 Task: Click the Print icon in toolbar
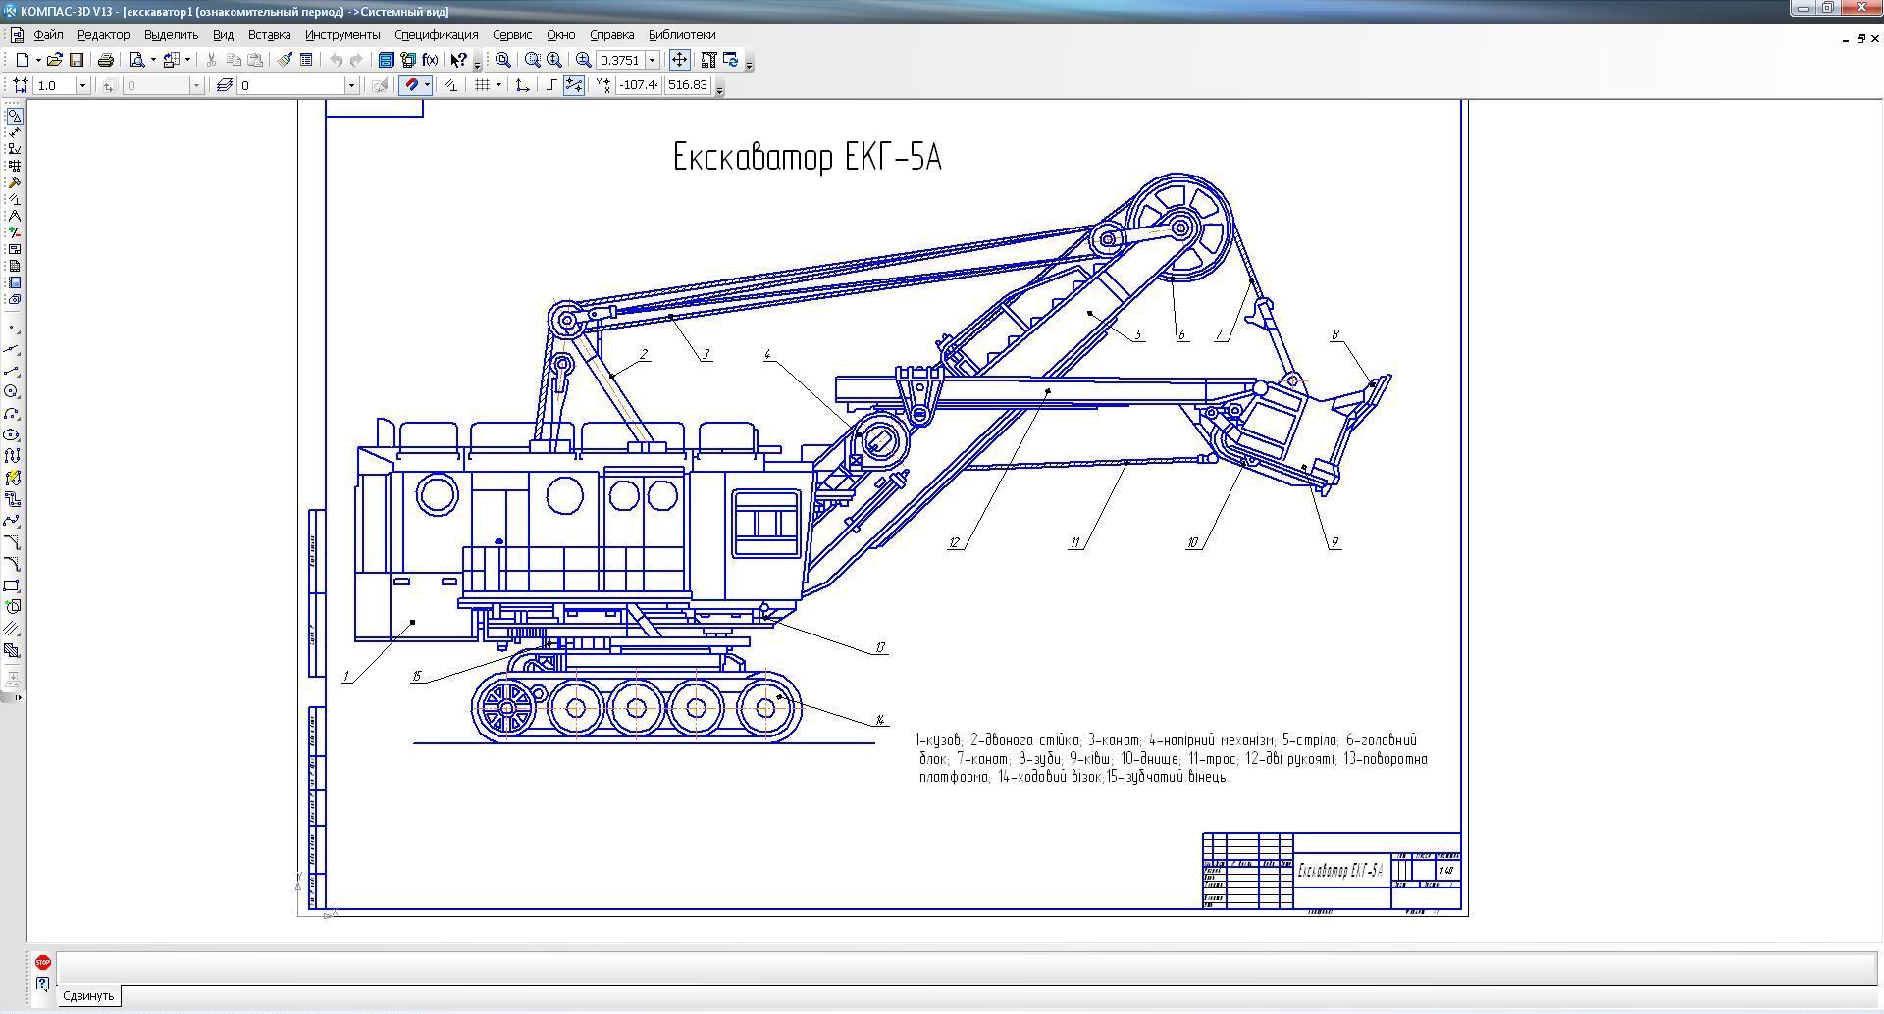pos(106,60)
